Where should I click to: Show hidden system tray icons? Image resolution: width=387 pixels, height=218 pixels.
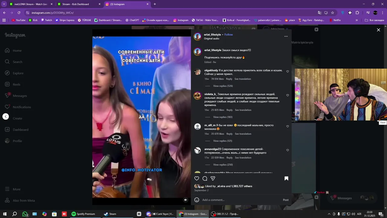pyautogui.click(x=329, y=214)
